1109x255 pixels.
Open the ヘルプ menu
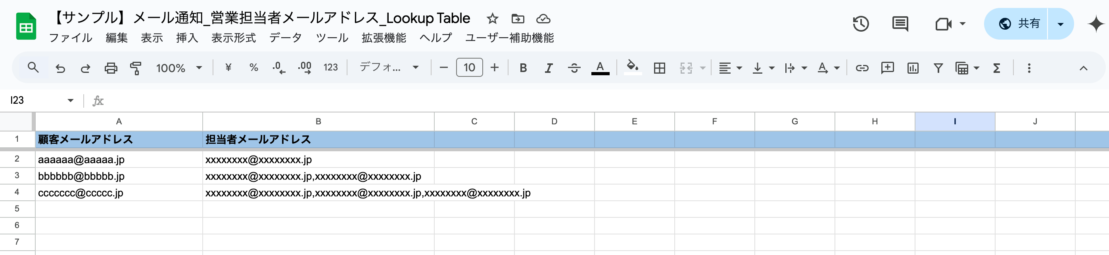click(436, 38)
